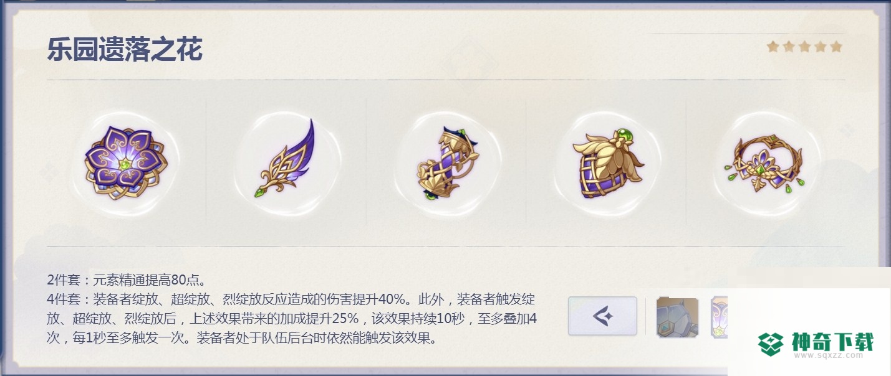Click the sparkle back-arrow button
891x376 pixels.
pyautogui.click(x=602, y=316)
